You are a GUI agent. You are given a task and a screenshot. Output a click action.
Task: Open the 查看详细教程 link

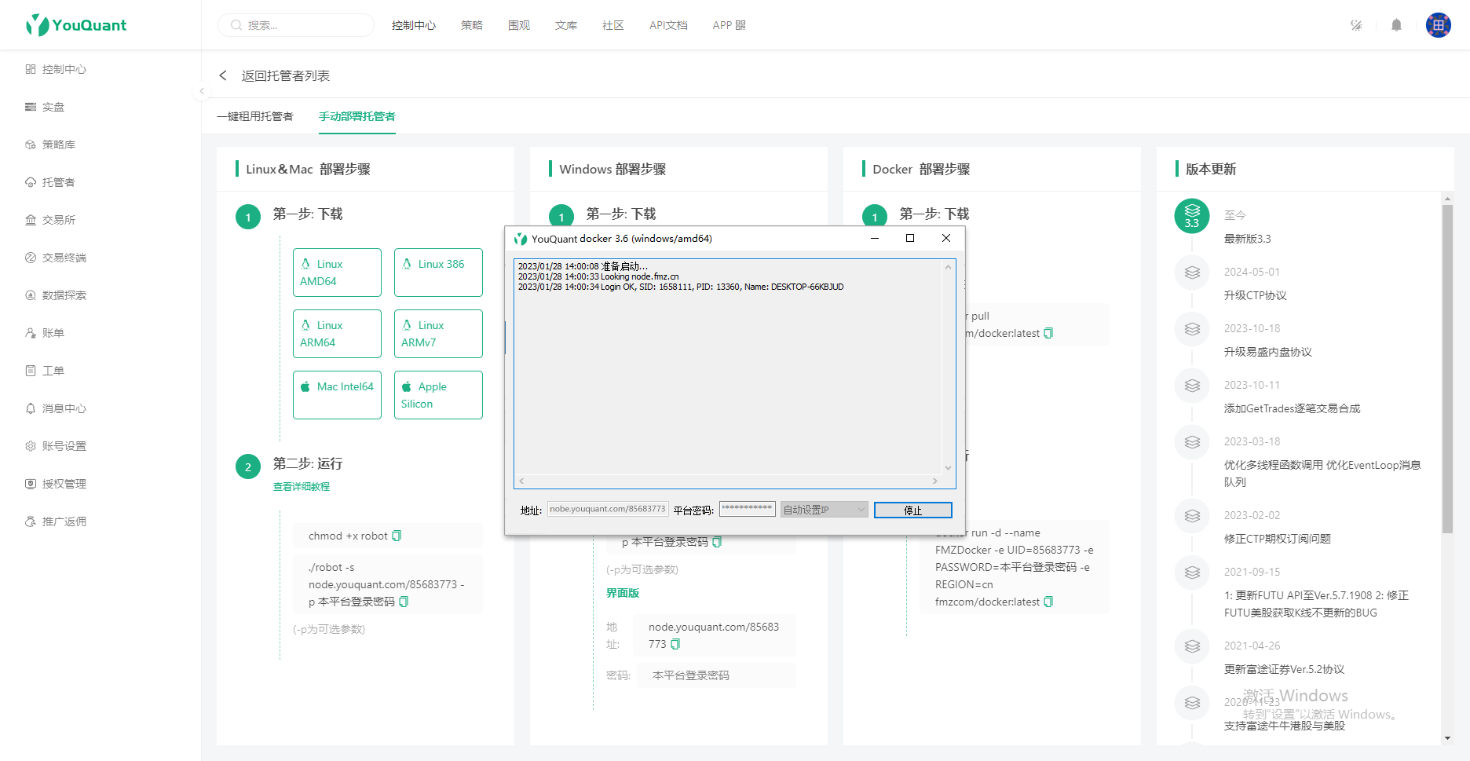301,487
